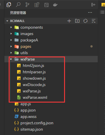Open project.config.json file

click(37, 123)
